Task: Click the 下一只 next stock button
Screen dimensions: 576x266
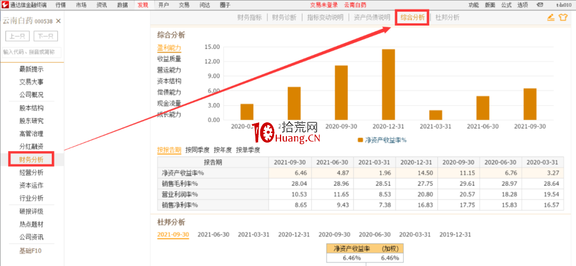Action: (46, 36)
